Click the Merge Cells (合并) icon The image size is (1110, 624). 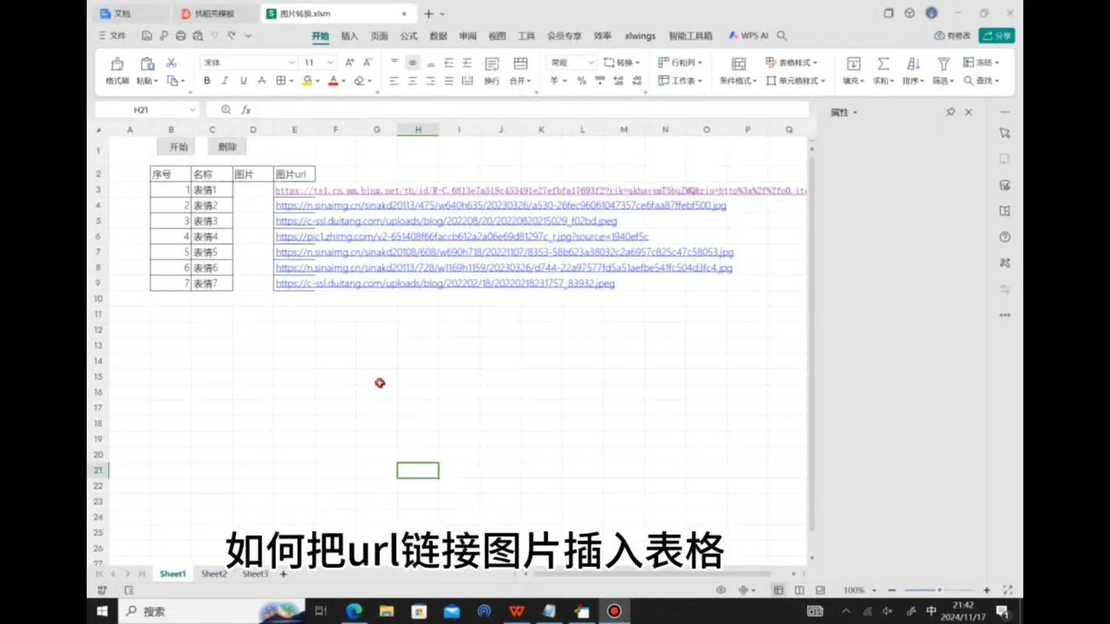(517, 80)
